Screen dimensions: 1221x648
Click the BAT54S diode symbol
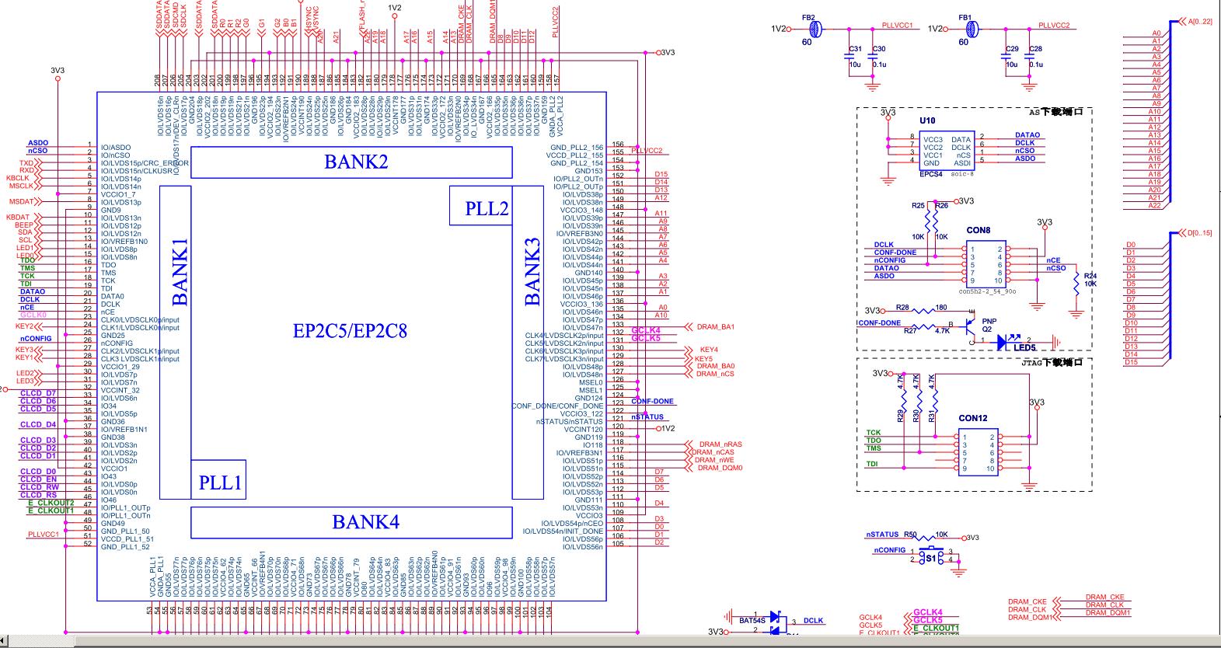click(x=776, y=622)
